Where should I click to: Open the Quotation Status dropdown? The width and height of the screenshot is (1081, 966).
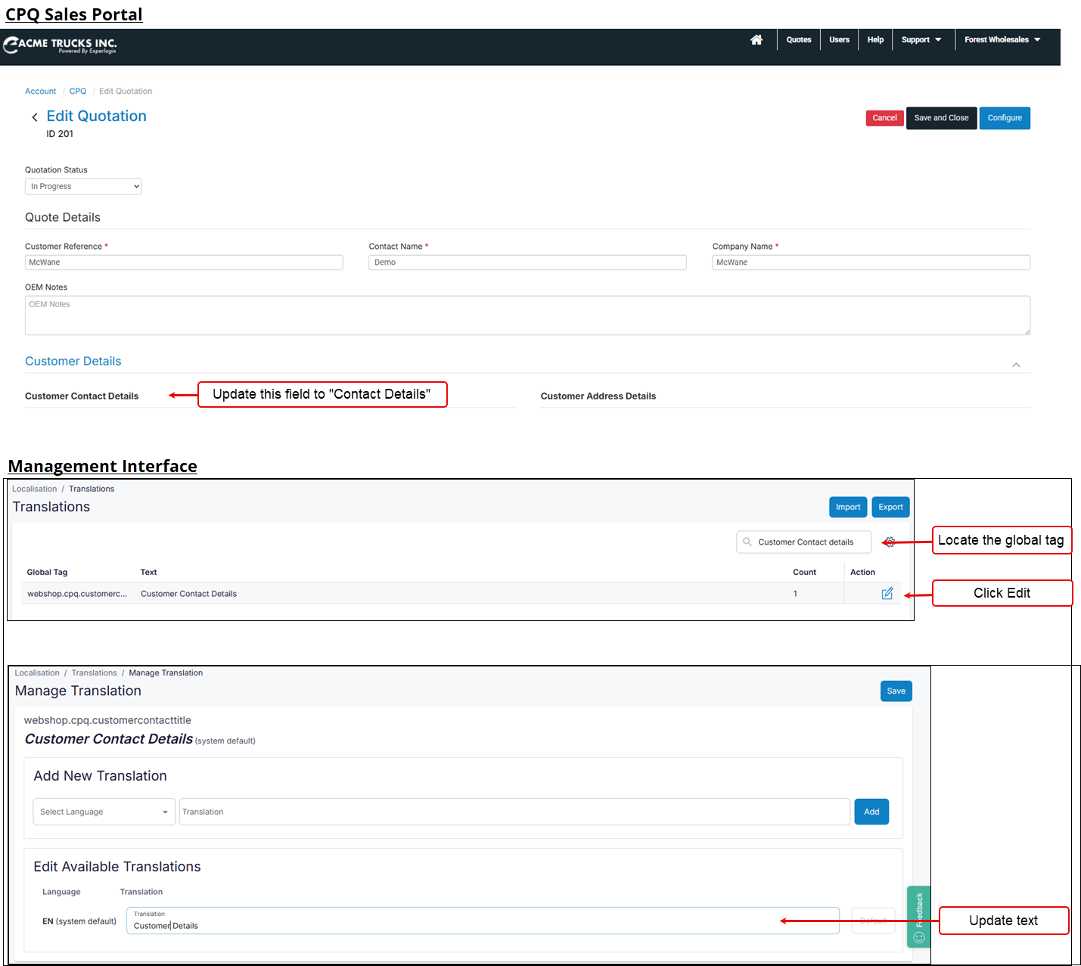[x=83, y=187]
